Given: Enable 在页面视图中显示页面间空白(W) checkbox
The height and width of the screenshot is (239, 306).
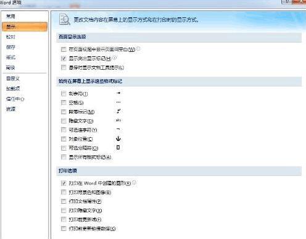Looking at the screenshot, I should 64,49.
